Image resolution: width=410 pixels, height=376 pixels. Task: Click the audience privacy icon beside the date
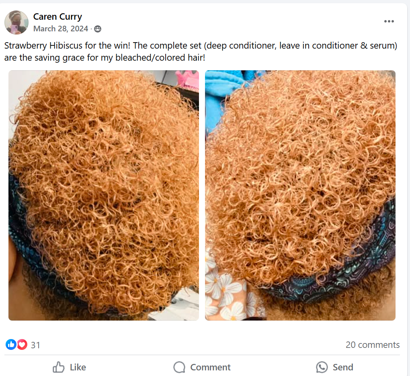(98, 29)
